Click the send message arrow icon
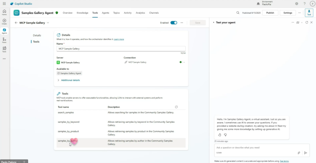 [x=306, y=153]
